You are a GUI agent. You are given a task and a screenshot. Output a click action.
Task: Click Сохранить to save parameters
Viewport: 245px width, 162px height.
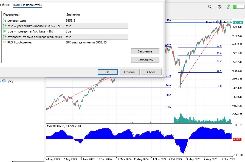click(145, 60)
